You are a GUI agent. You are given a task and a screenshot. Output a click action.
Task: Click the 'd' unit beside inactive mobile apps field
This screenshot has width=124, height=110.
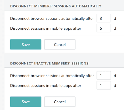[115, 86]
